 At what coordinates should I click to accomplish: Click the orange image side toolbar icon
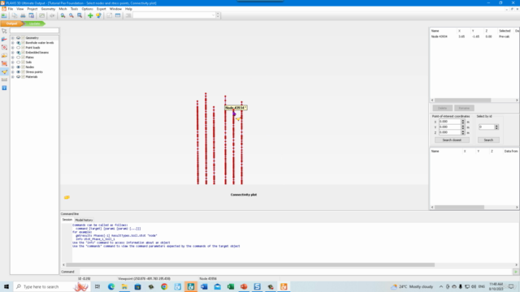tap(4, 55)
